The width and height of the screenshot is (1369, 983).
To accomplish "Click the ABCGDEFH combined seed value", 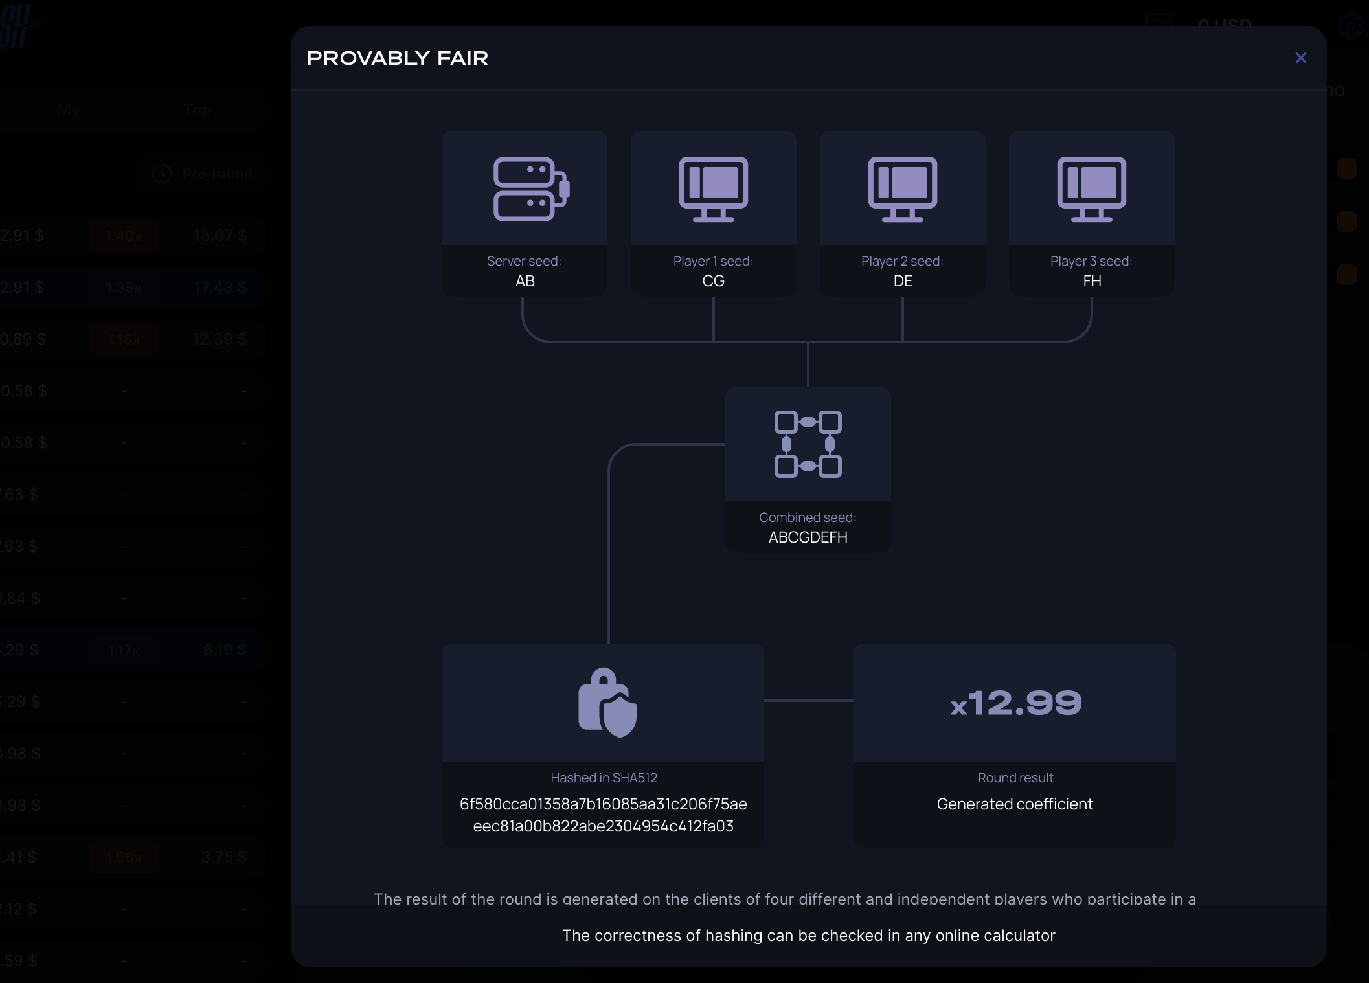I will pos(808,537).
